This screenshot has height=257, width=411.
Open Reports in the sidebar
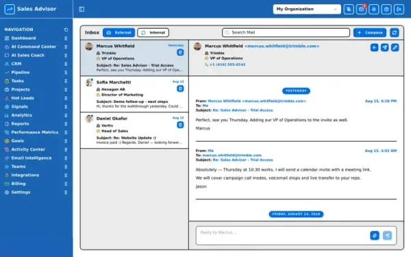[x=20, y=124]
